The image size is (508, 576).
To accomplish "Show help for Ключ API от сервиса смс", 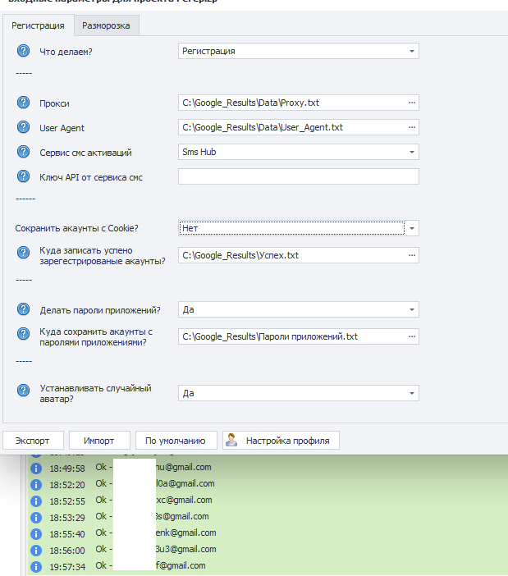I will pyautogui.click(x=23, y=176).
